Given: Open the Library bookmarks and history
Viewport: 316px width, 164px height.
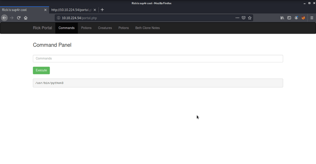Looking at the screenshot, I should (x=282, y=18).
